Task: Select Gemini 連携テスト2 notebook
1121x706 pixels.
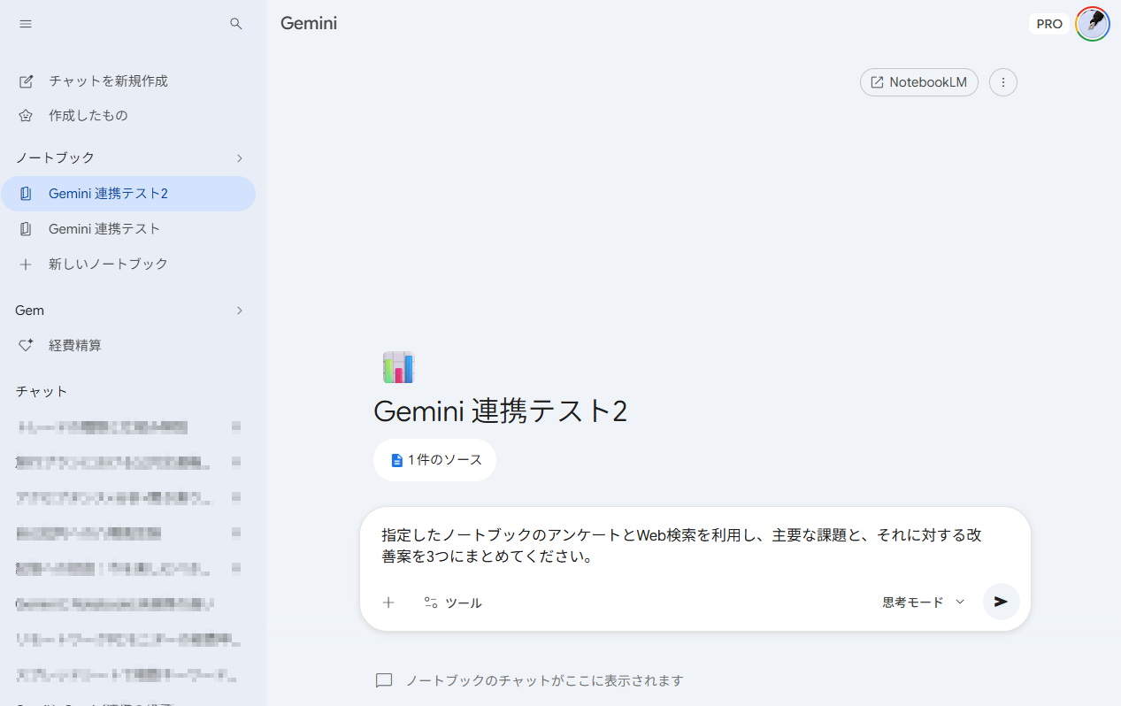Action: click(128, 194)
